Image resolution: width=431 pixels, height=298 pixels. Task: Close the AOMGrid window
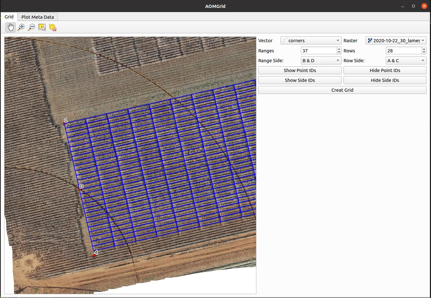424,6
